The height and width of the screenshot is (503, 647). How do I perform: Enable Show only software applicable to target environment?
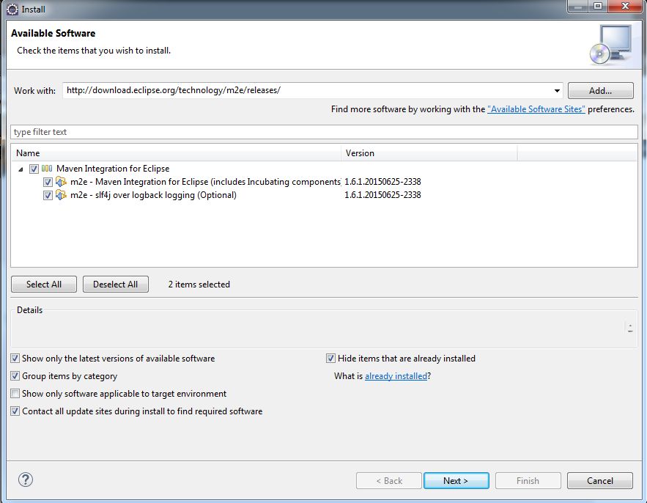(15, 394)
